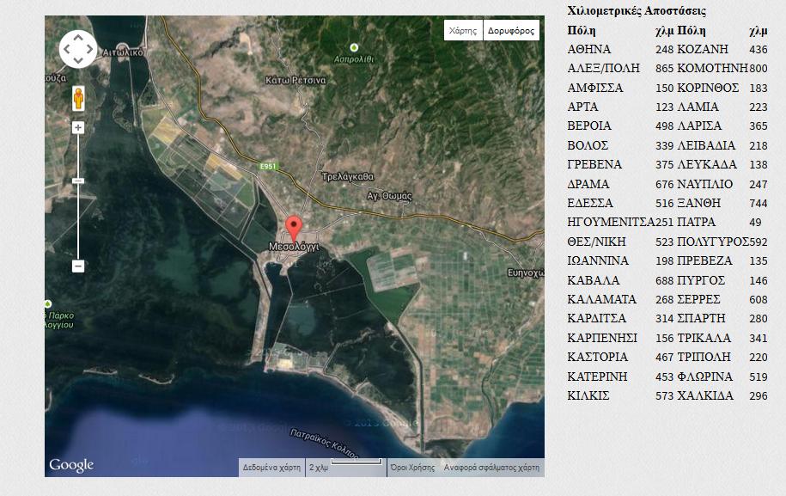Click the Κάτω Ρετσινα map label
This screenshot has width=786, height=496.
click(296, 80)
